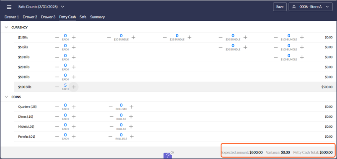
Task: Open the Safe Counts date dropdown
Action: pyautogui.click(x=62, y=7)
